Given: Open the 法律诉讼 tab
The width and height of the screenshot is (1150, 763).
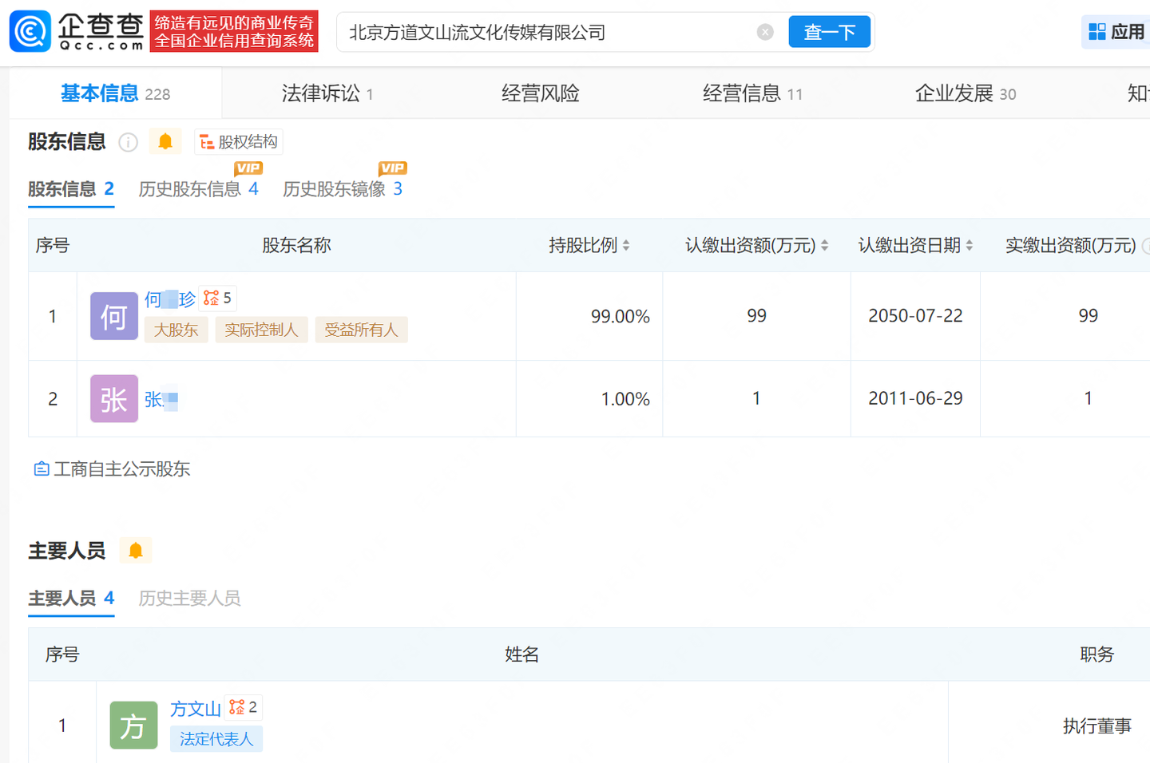Looking at the screenshot, I should [x=327, y=93].
